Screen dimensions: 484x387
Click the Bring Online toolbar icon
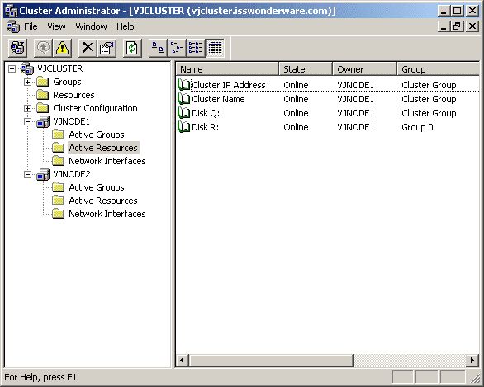[43, 48]
